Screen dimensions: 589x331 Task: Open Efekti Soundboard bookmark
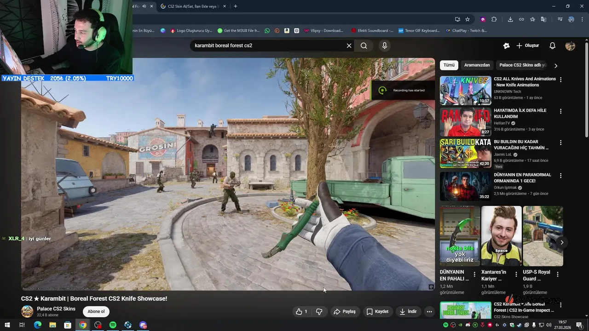[x=372, y=31]
